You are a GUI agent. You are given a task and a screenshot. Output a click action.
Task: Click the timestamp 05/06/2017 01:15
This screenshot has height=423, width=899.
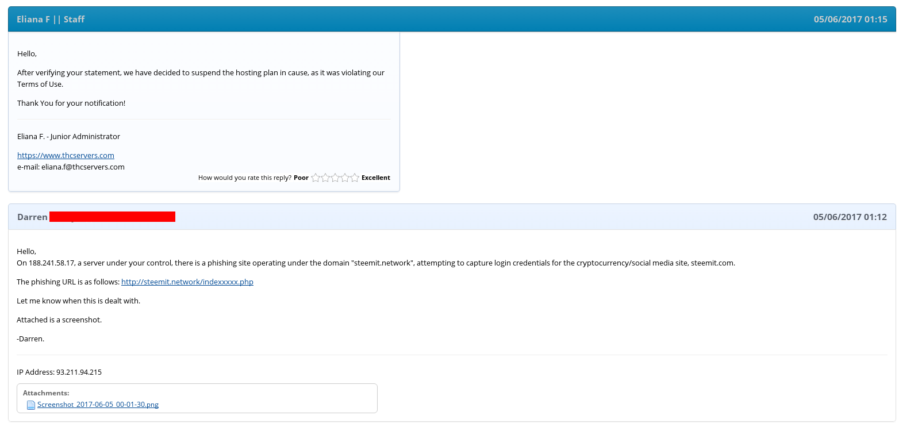[851, 19]
